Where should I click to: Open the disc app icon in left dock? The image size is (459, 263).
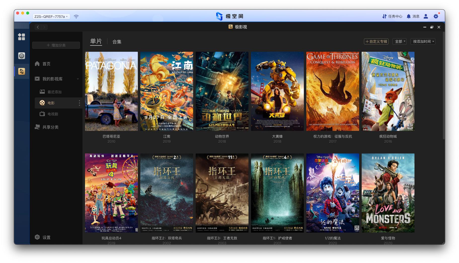(22, 56)
